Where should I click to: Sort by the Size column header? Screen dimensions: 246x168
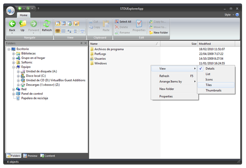[179, 44]
